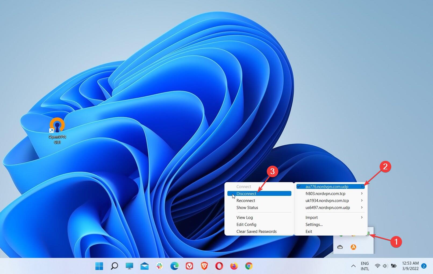Expand the uk1934.nordvpn.com.tcp submenu
Screen dimensions: 433x274
click(327, 200)
